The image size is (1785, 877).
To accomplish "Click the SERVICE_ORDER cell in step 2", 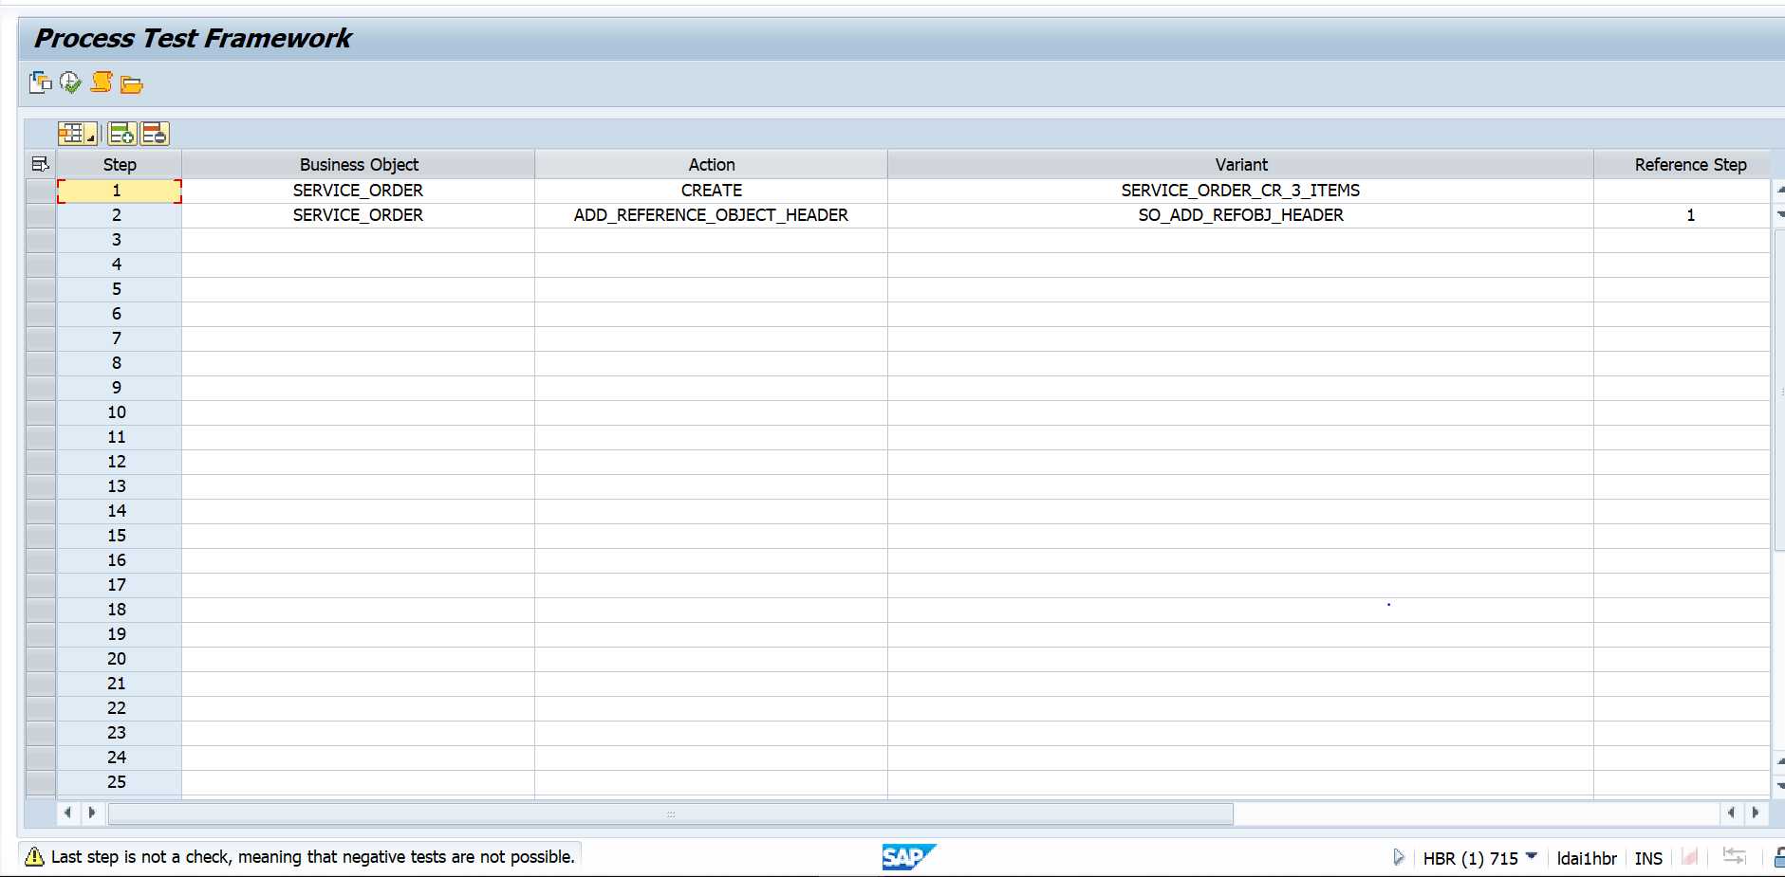I will (358, 215).
